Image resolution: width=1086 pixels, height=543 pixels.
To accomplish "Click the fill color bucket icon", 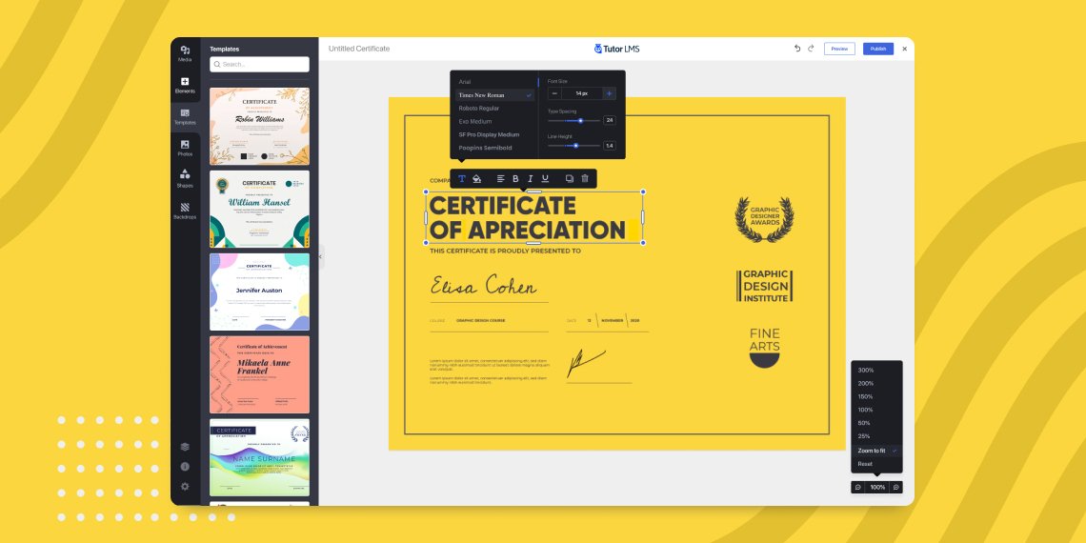I will click(x=477, y=178).
